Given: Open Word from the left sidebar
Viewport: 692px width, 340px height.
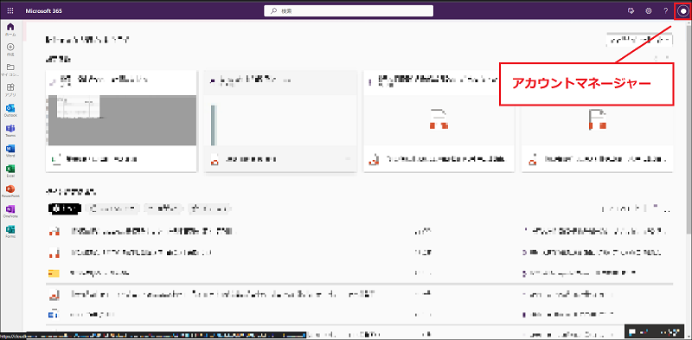Looking at the screenshot, I should pyautogui.click(x=10, y=151).
